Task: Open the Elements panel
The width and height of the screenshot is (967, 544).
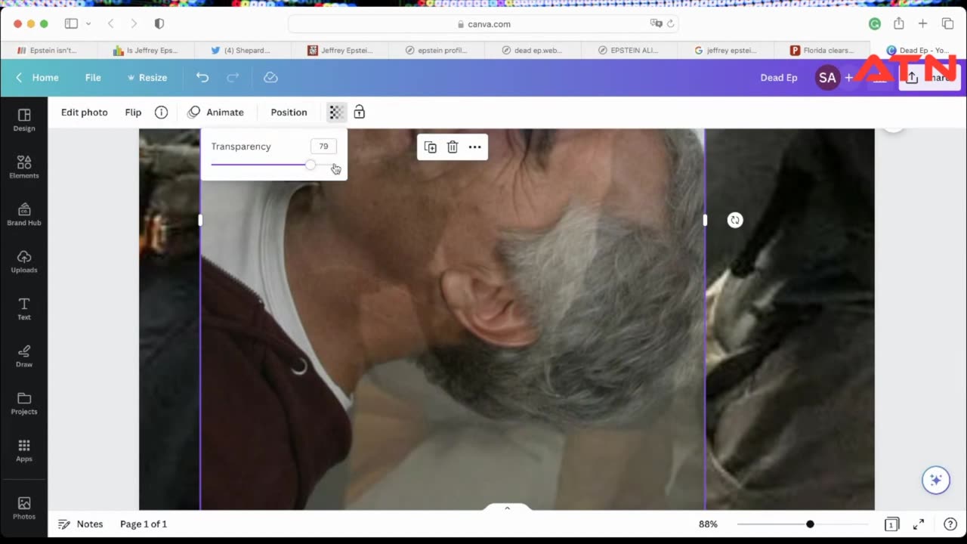Action: pos(24,167)
